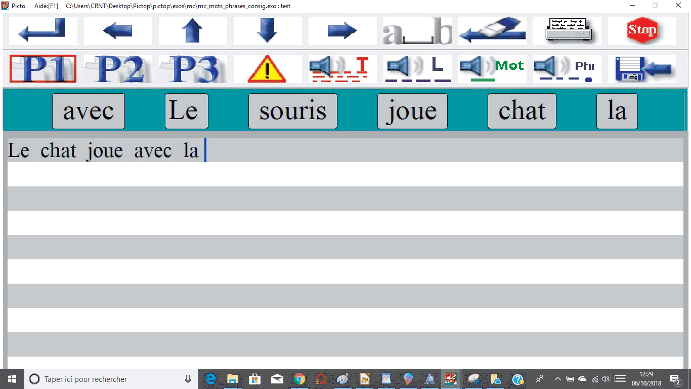Choose the word button 'avec'

(89, 111)
